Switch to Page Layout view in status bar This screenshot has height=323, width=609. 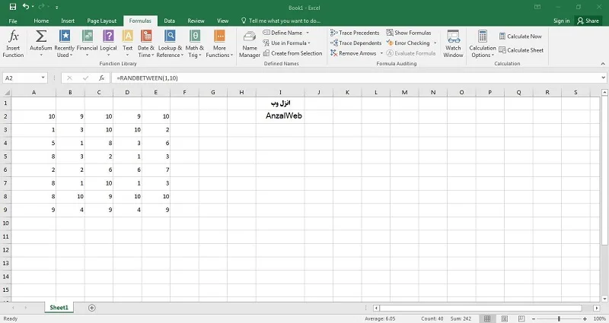coord(504,318)
